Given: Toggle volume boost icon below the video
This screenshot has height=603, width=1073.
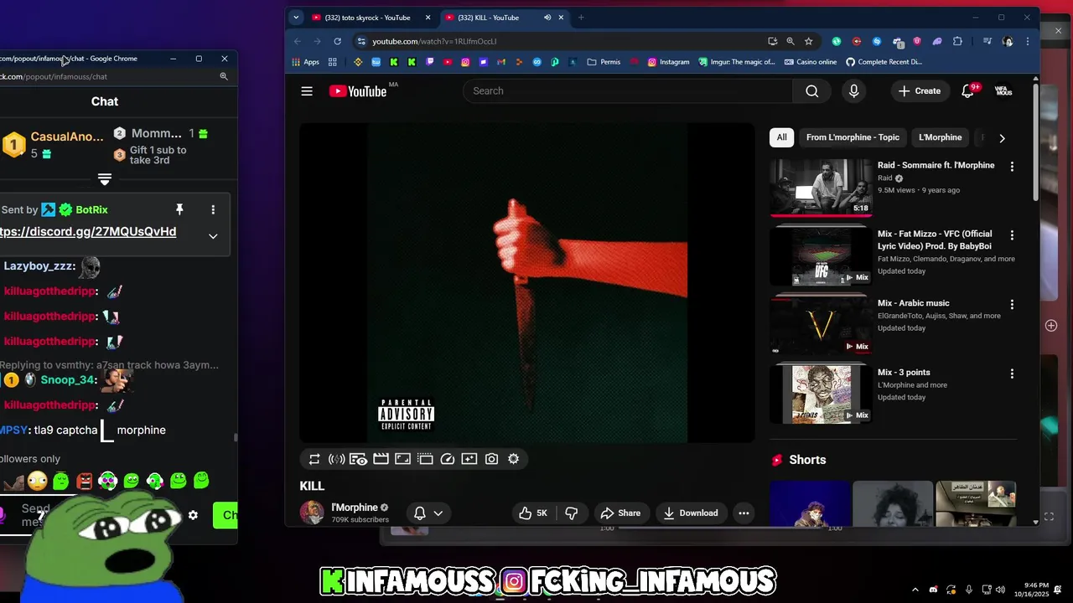Looking at the screenshot, I should click(x=336, y=459).
